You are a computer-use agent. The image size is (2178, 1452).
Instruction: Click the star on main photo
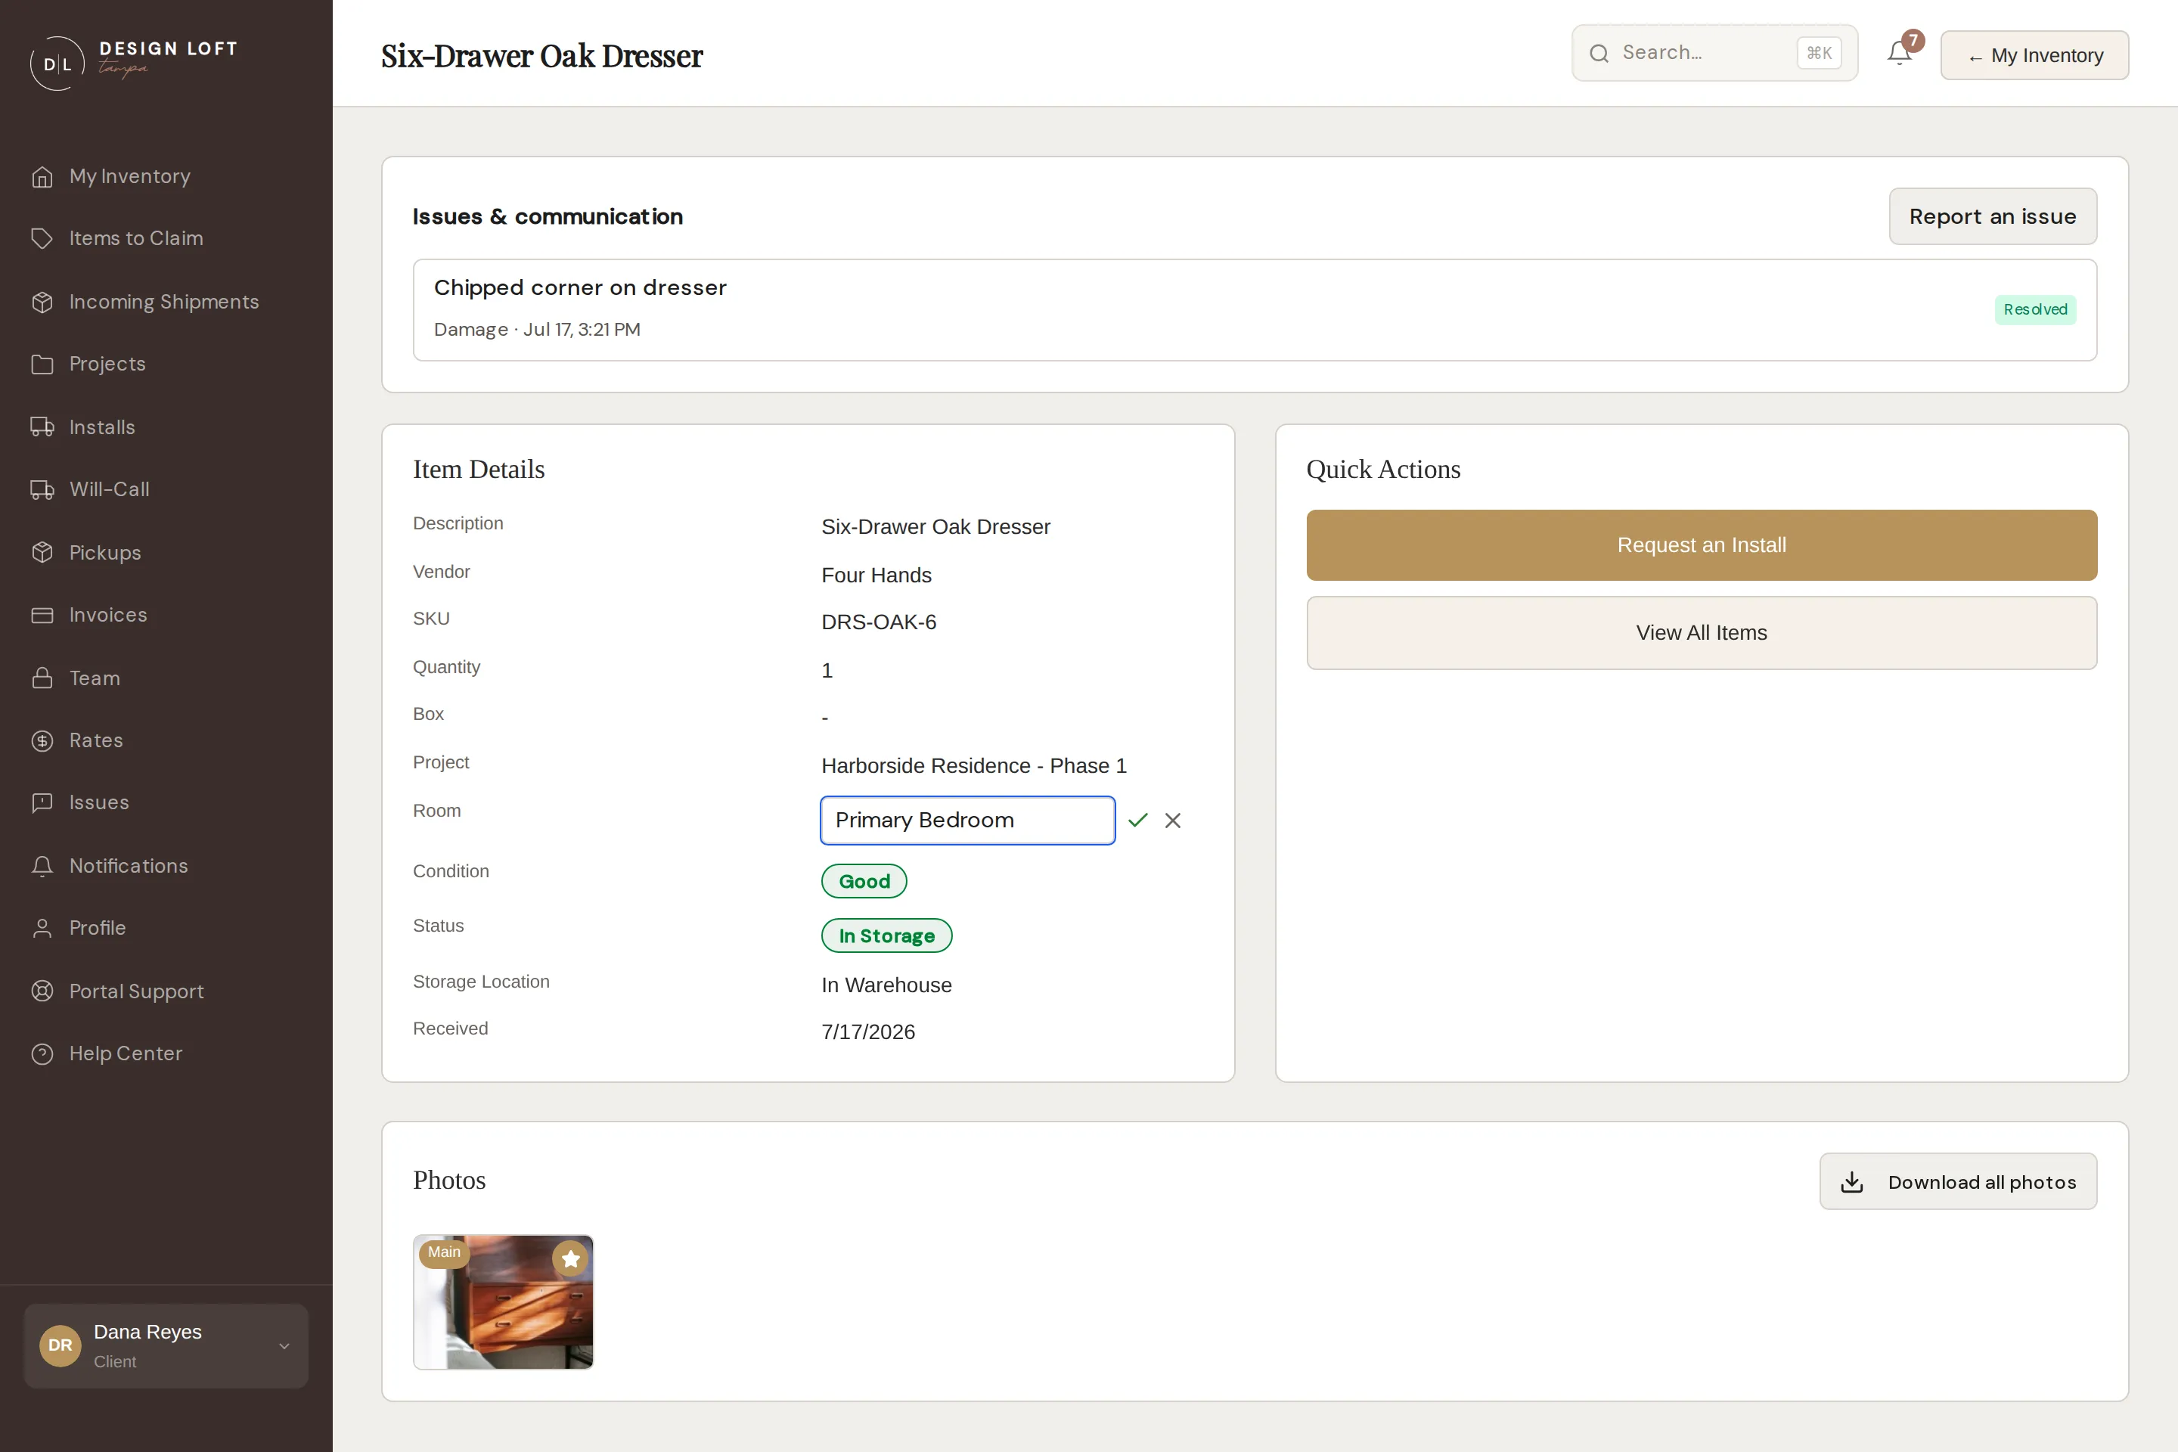570,1258
